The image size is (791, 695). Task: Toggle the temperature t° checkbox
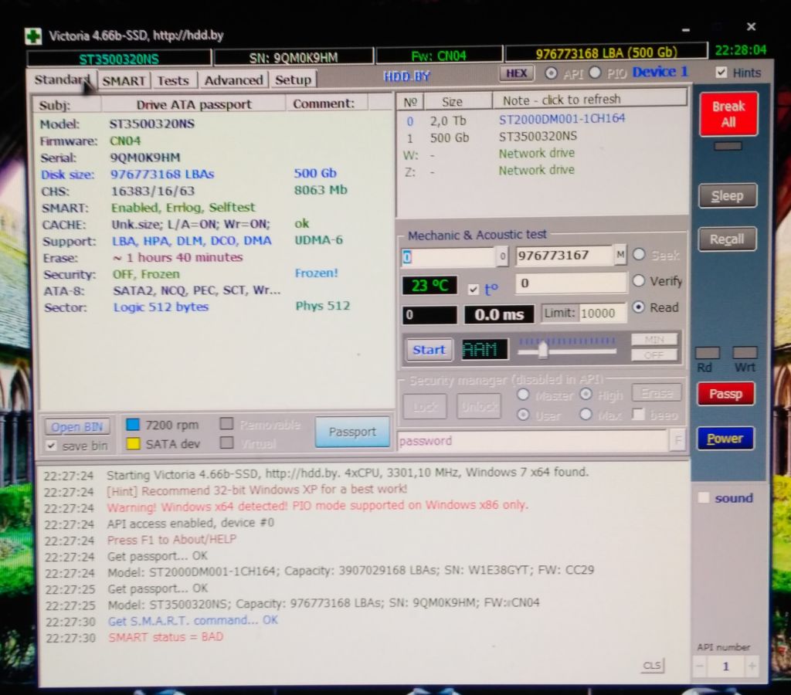coord(474,290)
